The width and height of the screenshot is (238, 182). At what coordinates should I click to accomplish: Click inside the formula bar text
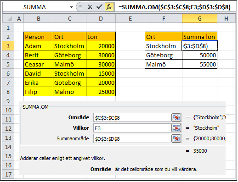tap(175, 7)
